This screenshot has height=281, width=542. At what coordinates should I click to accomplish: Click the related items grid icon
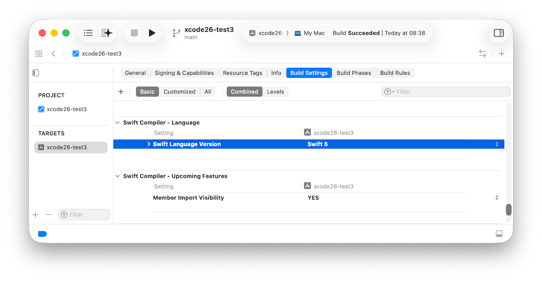[x=39, y=54]
